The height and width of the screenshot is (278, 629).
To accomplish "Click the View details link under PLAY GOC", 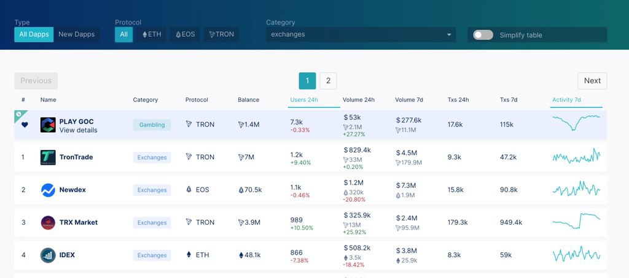I will 78,130.
